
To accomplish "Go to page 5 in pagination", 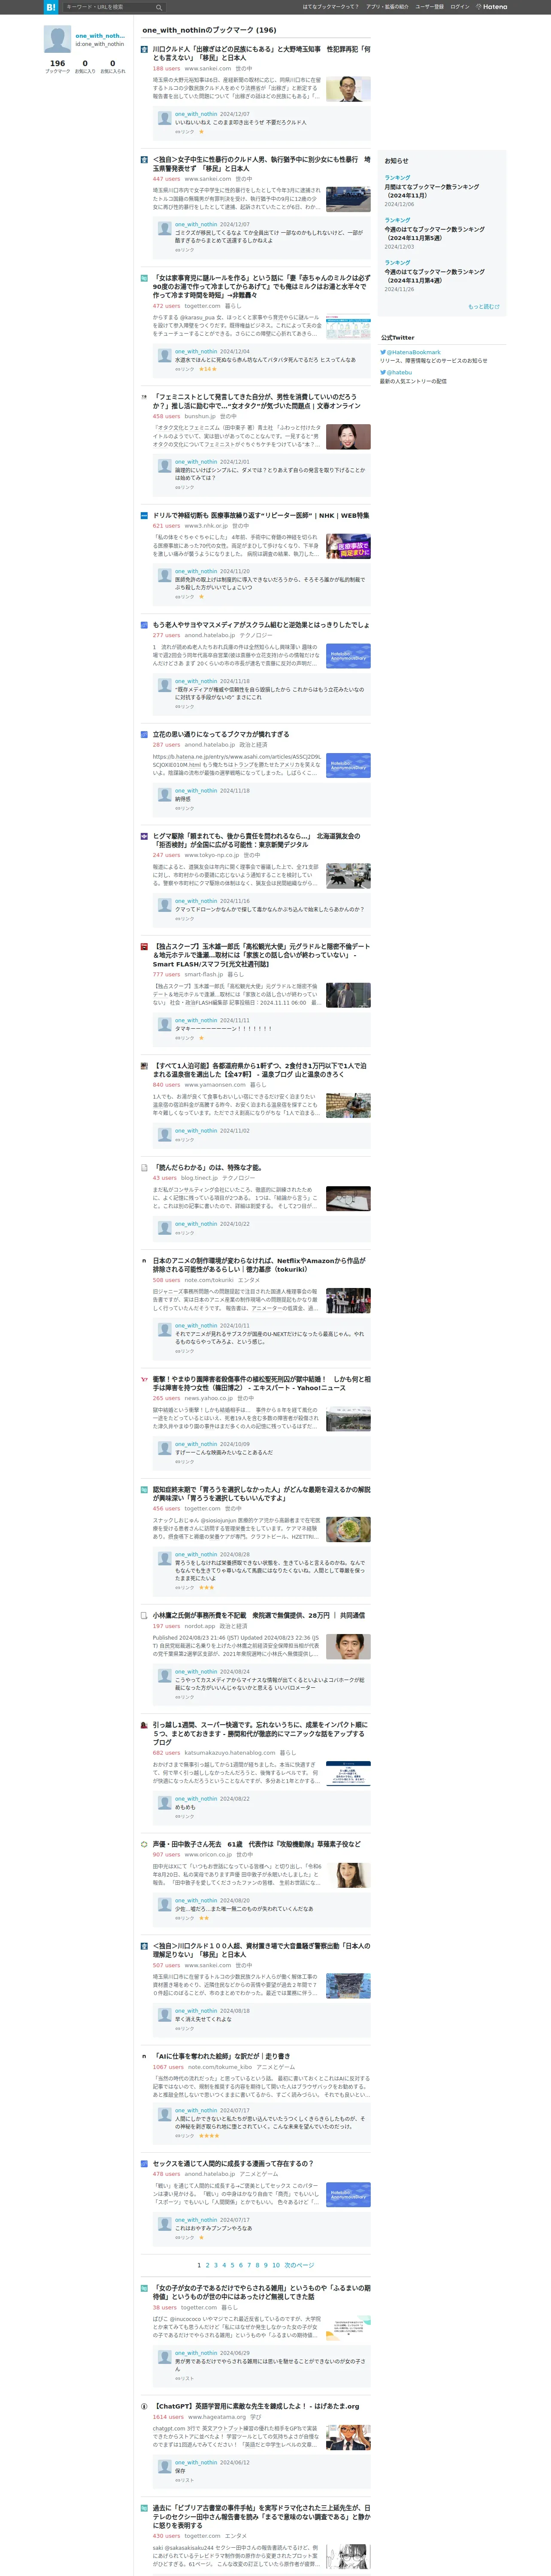I will [x=232, y=2265].
